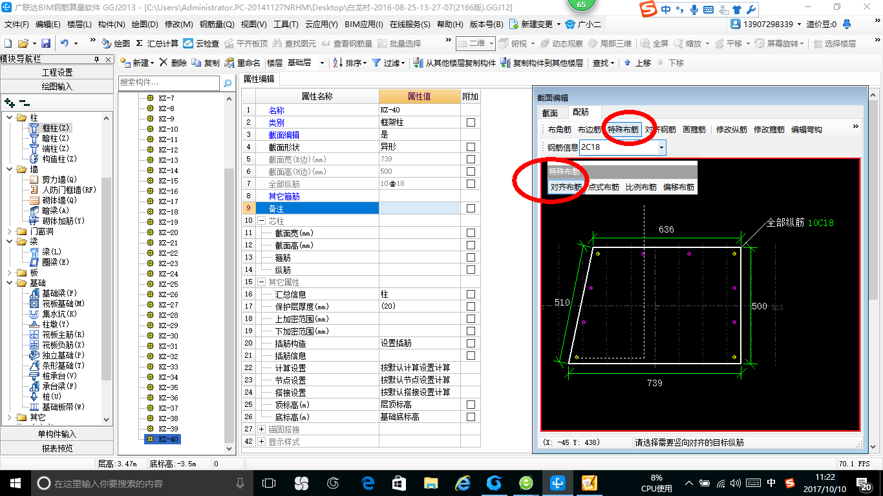Image resolution: width=883 pixels, height=496 pixels.
Task: Click the expand-all plus icon in navigator
Action: (9, 103)
